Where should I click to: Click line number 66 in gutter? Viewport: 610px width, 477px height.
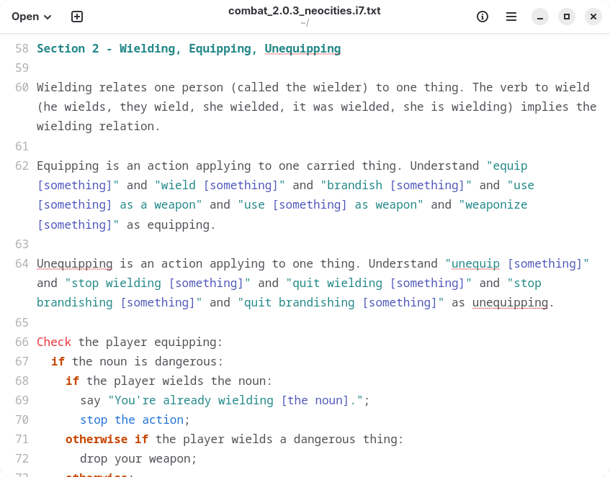22,342
